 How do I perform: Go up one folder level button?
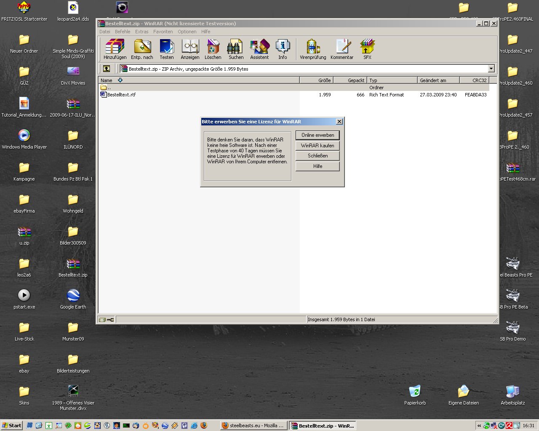pyautogui.click(x=107, y=69)
